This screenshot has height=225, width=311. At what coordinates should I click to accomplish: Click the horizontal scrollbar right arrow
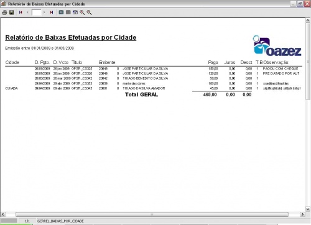[302, 214]
